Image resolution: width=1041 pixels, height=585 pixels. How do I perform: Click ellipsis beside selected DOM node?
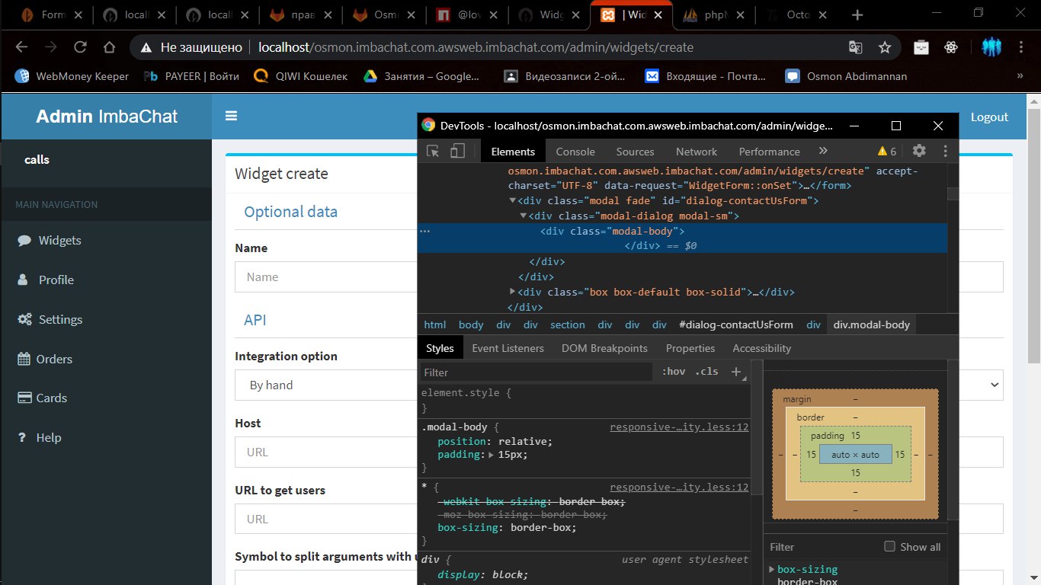coord(424,231)
